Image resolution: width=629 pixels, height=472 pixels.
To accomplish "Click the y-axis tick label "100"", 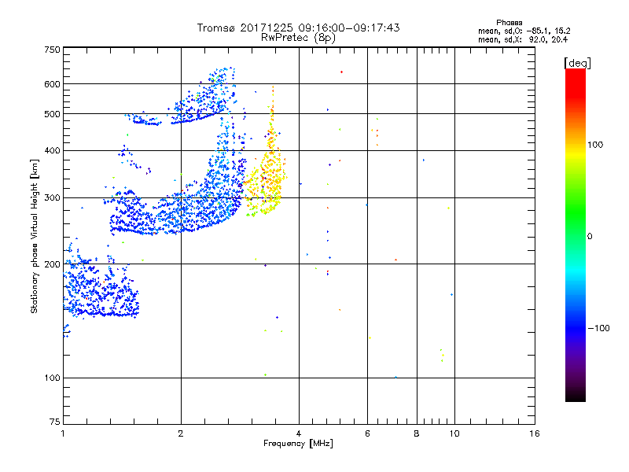I will pos(52,378).
